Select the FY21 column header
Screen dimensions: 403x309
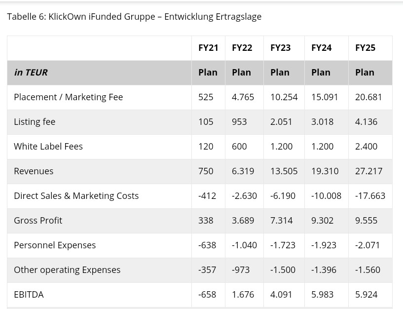pyautogui.click(x=208, y=48)
